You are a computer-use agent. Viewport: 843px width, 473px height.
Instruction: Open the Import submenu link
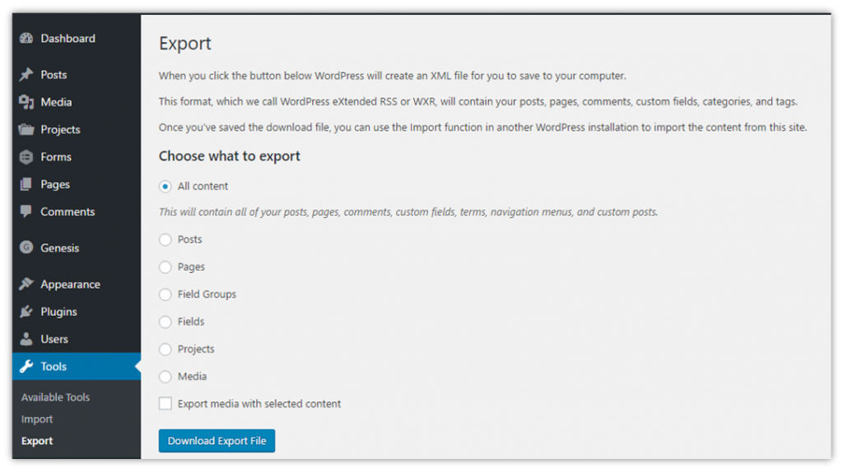pos(37,420)
